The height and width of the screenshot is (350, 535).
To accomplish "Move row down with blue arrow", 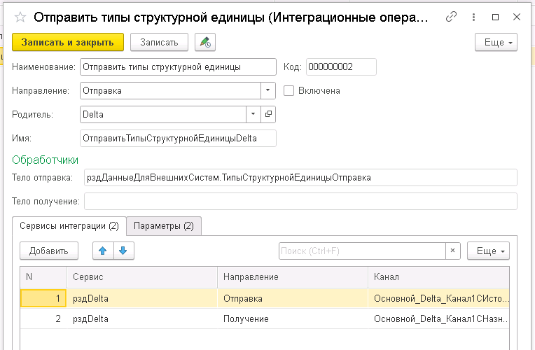I will (123, 251).
